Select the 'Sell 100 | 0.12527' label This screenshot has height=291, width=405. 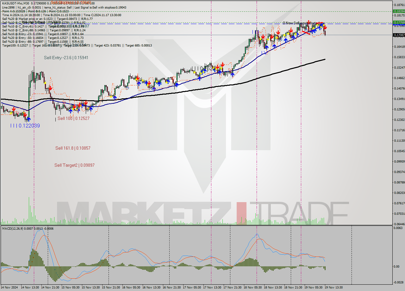tap(73, 118)
